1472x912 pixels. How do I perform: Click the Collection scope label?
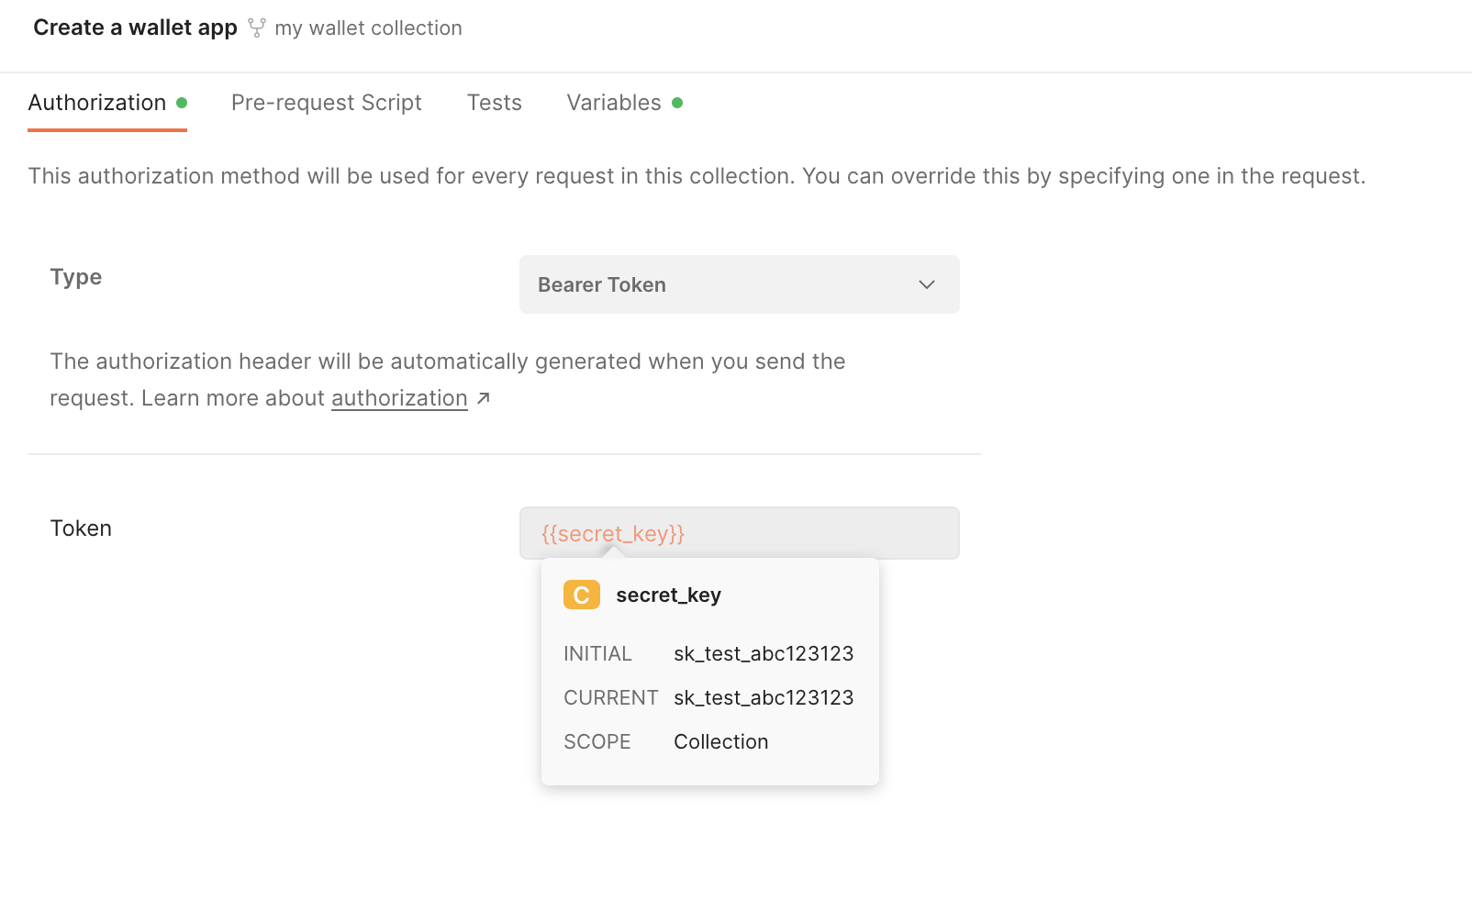tap(720, 741)
